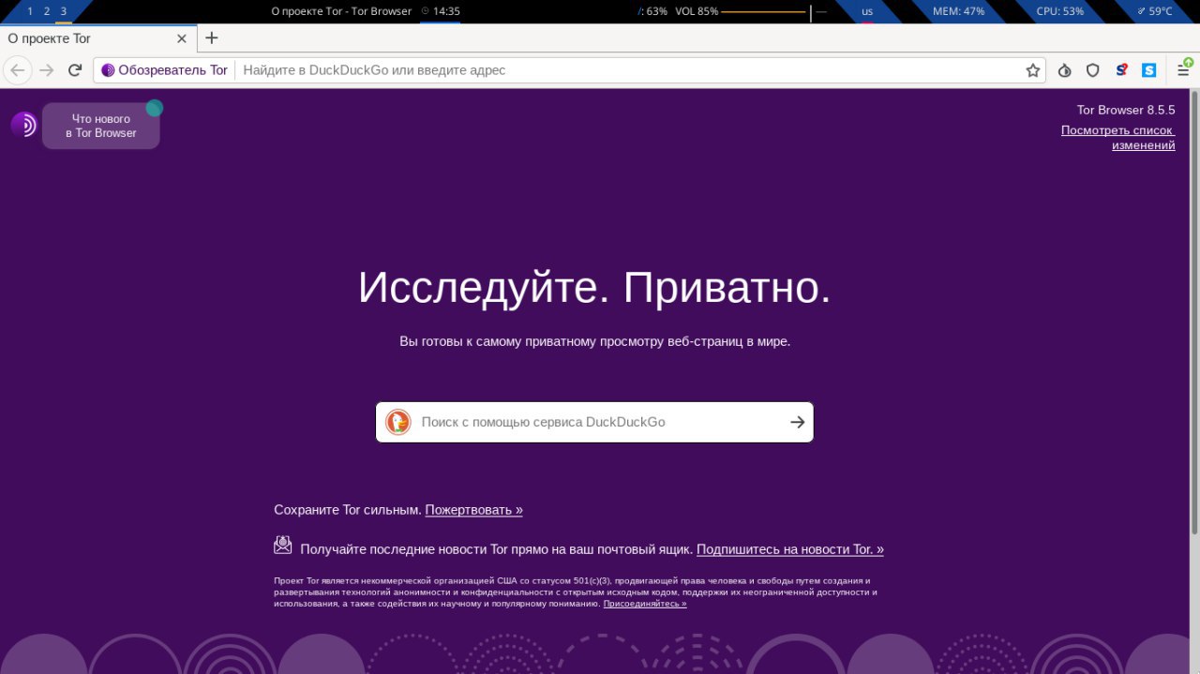Viewport: 1200px width, 674px height.
Task: Select the 'О проекте Tor' tab
Action: pyautogui.click(x=98, y=38)
